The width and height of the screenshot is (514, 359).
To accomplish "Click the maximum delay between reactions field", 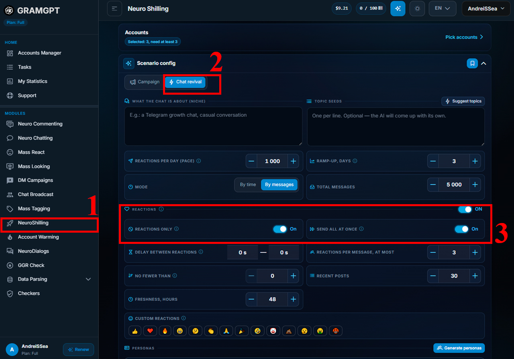I will pos(284,252).
